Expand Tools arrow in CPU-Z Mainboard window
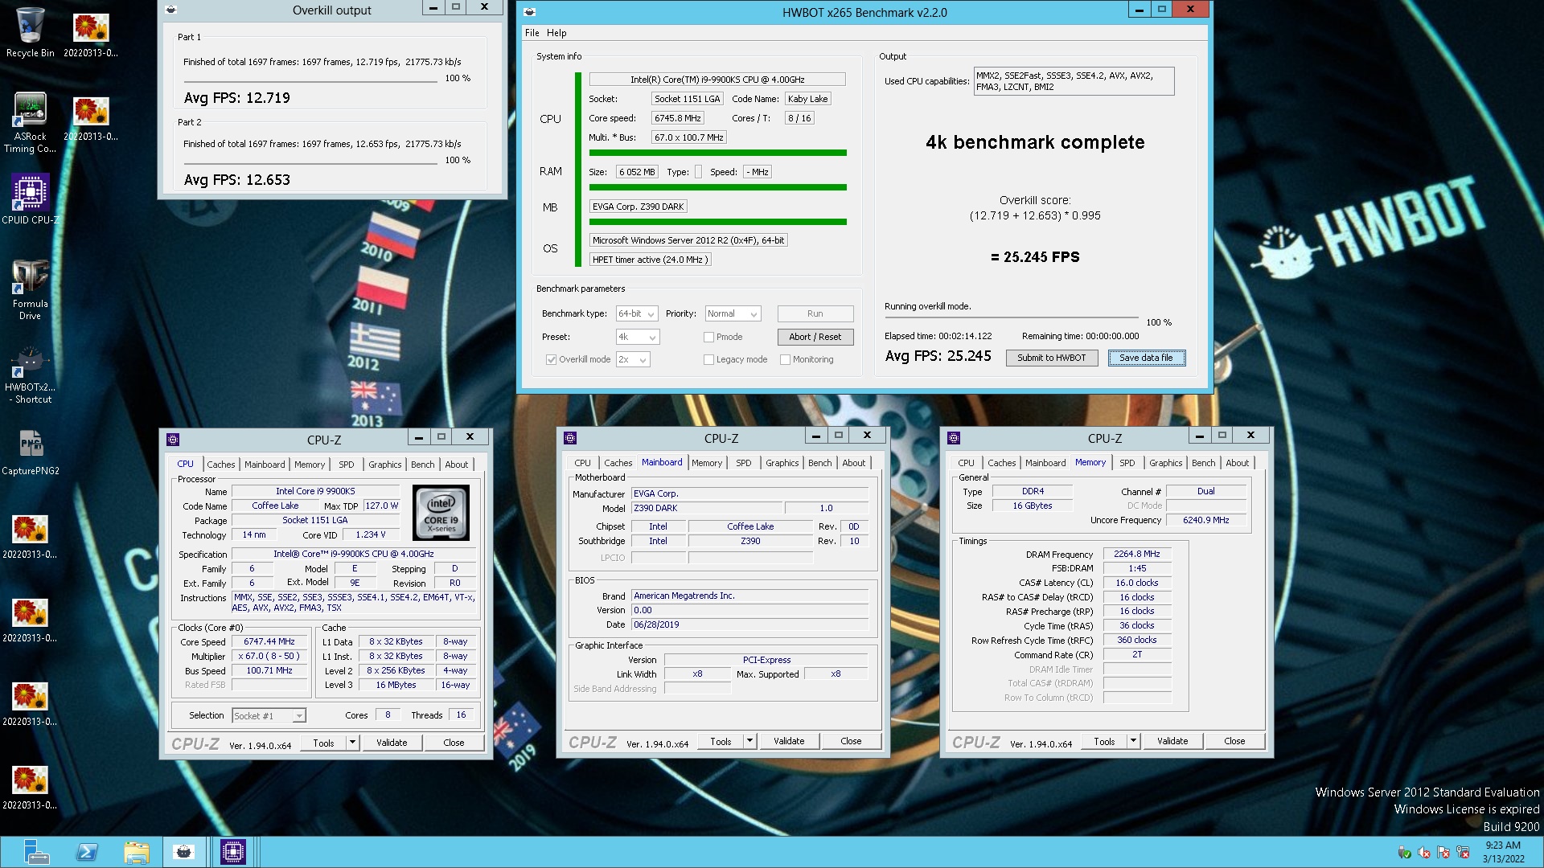Viewport: 1544px width, 868px height. [x=749, y=741]
